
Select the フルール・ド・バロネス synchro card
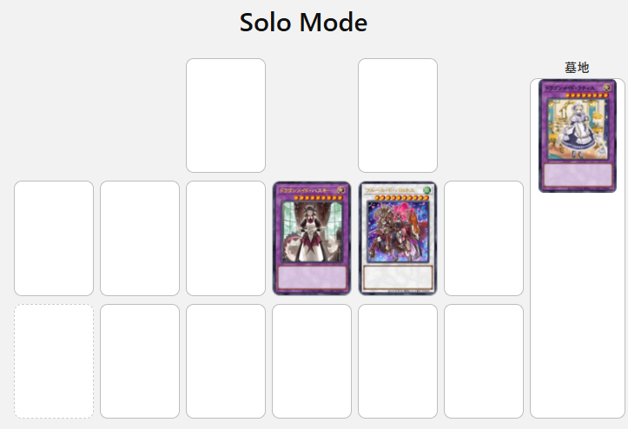[398, 238]
